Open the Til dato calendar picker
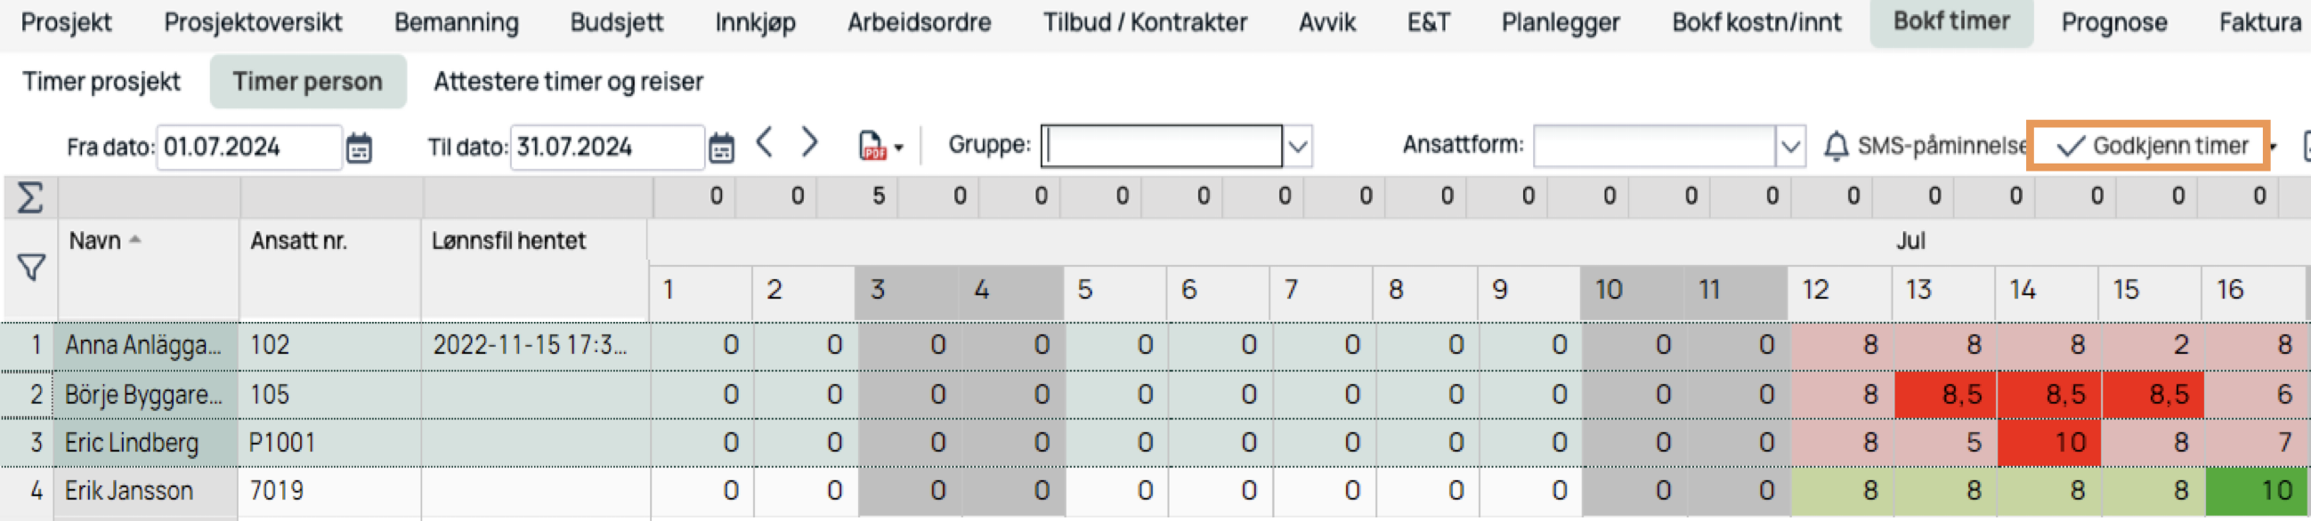The width and height of the screenshot is (2311, 521). coord(721,148)
